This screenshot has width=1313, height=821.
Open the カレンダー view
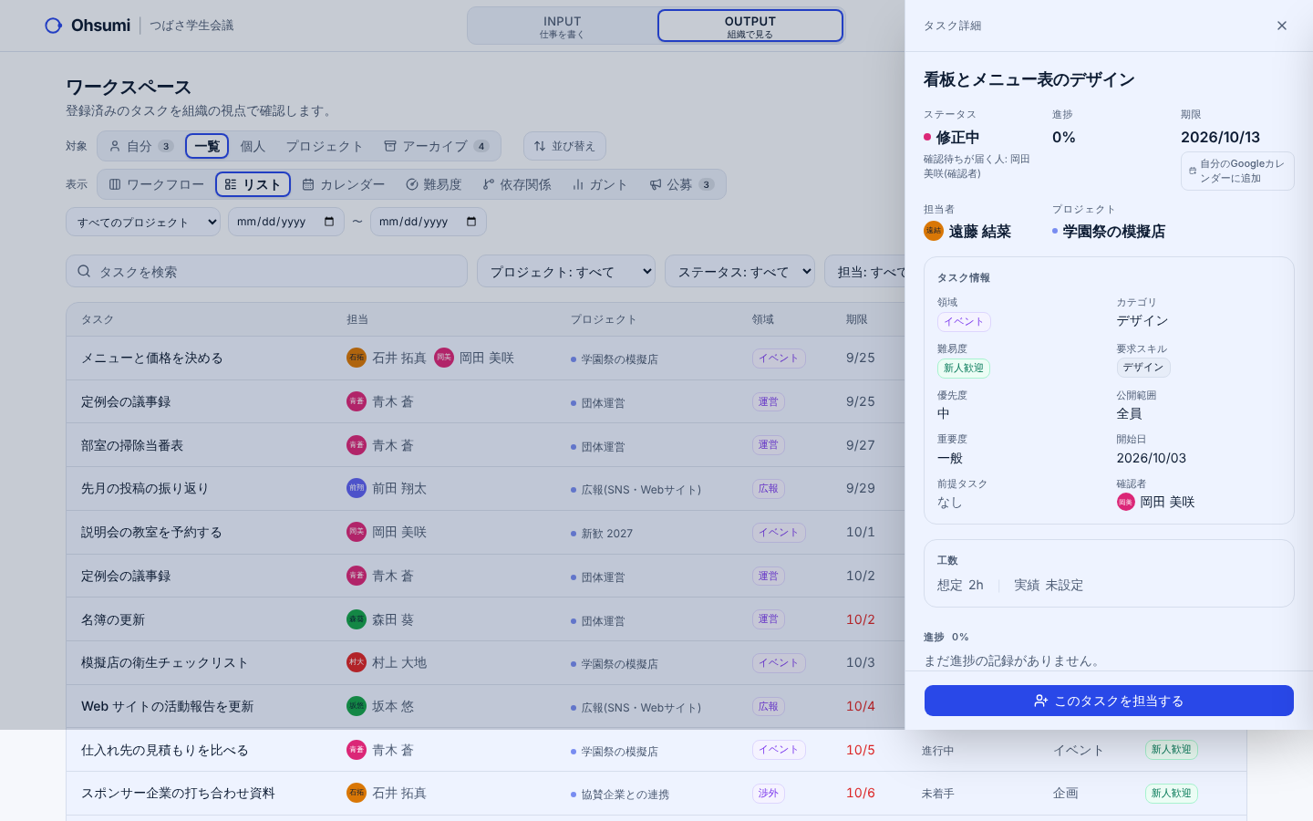click(x=344, y=184)
